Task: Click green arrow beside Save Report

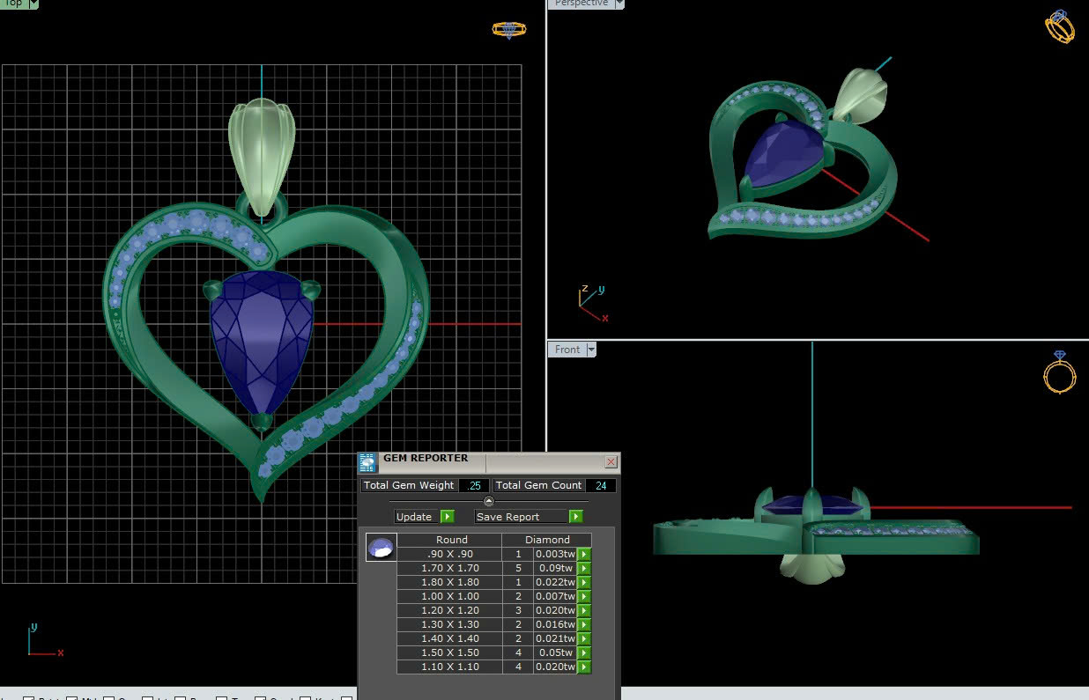Action: [576, 517]
